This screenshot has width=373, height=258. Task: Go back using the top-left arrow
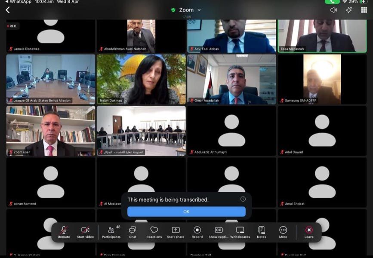[x=8, y=10]
